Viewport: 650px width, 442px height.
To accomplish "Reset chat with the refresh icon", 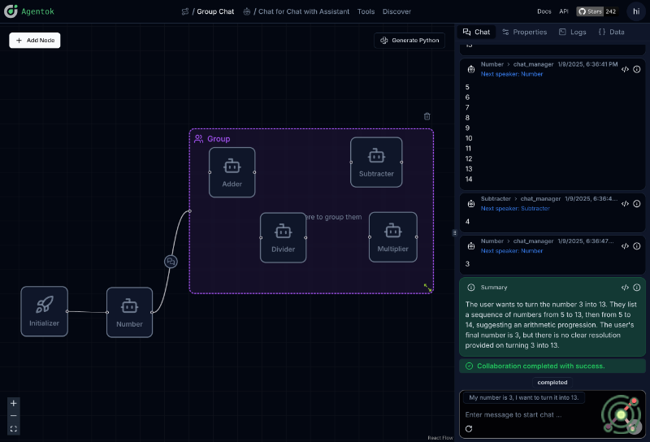I will (x=469, y=428).
